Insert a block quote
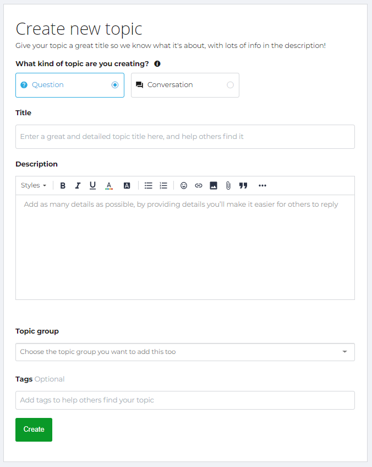Viewport: 372px width, 467px height. 243,186
